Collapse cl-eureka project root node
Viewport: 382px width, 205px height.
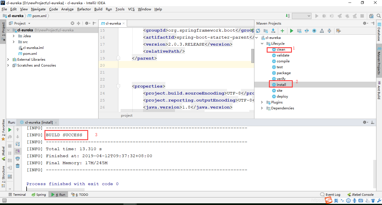click(x=8, y=30)
